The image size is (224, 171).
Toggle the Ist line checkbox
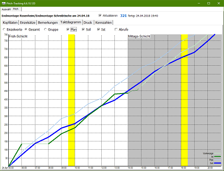click(99, 30)
